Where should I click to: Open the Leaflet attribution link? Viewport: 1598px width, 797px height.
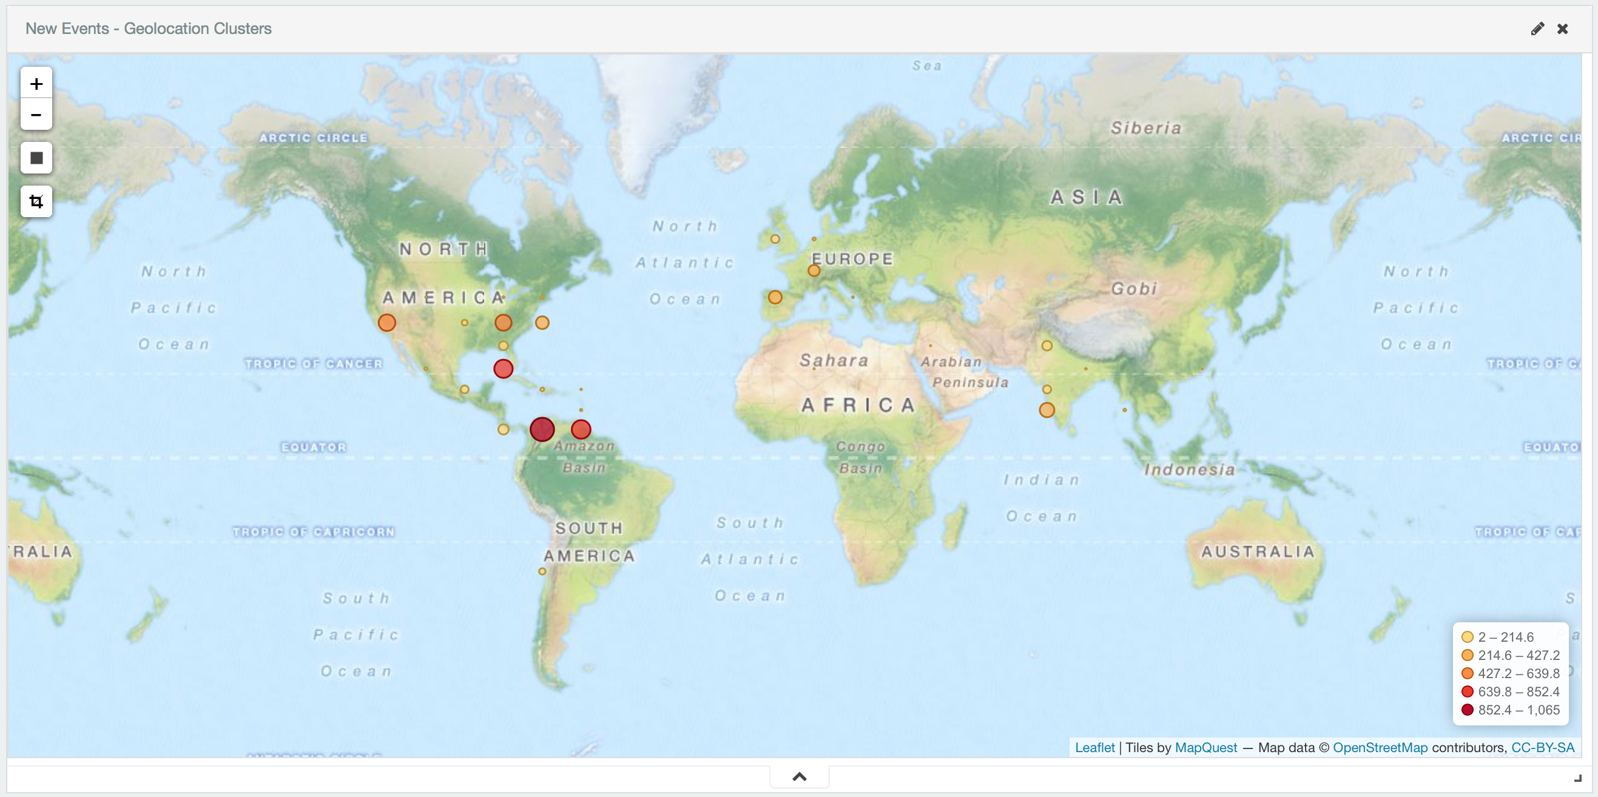click(1094, 747)
